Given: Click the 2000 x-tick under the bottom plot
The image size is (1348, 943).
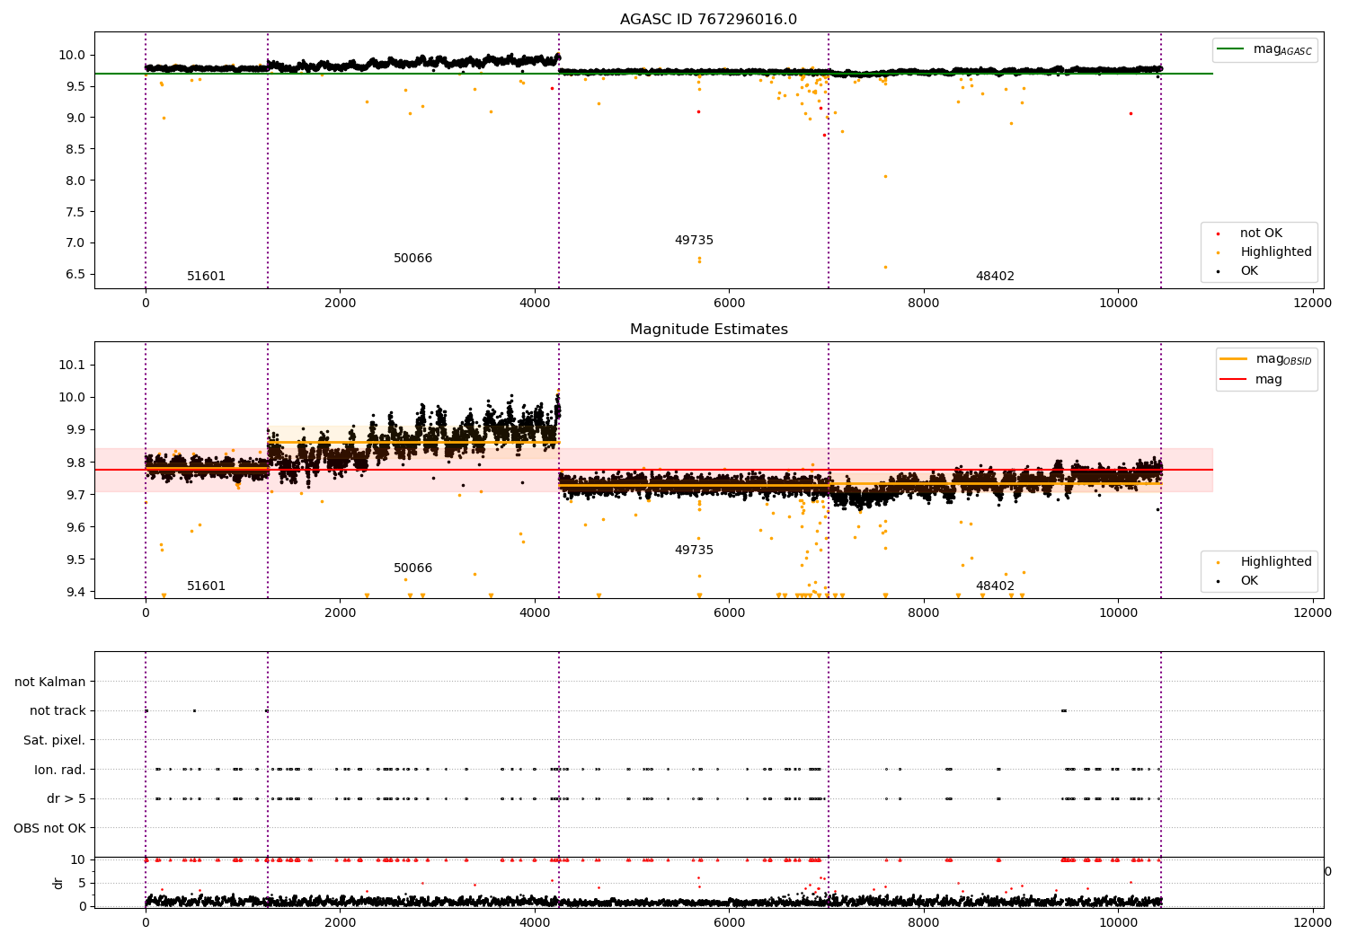Looking at the screenshot, I should pos(340,923).
